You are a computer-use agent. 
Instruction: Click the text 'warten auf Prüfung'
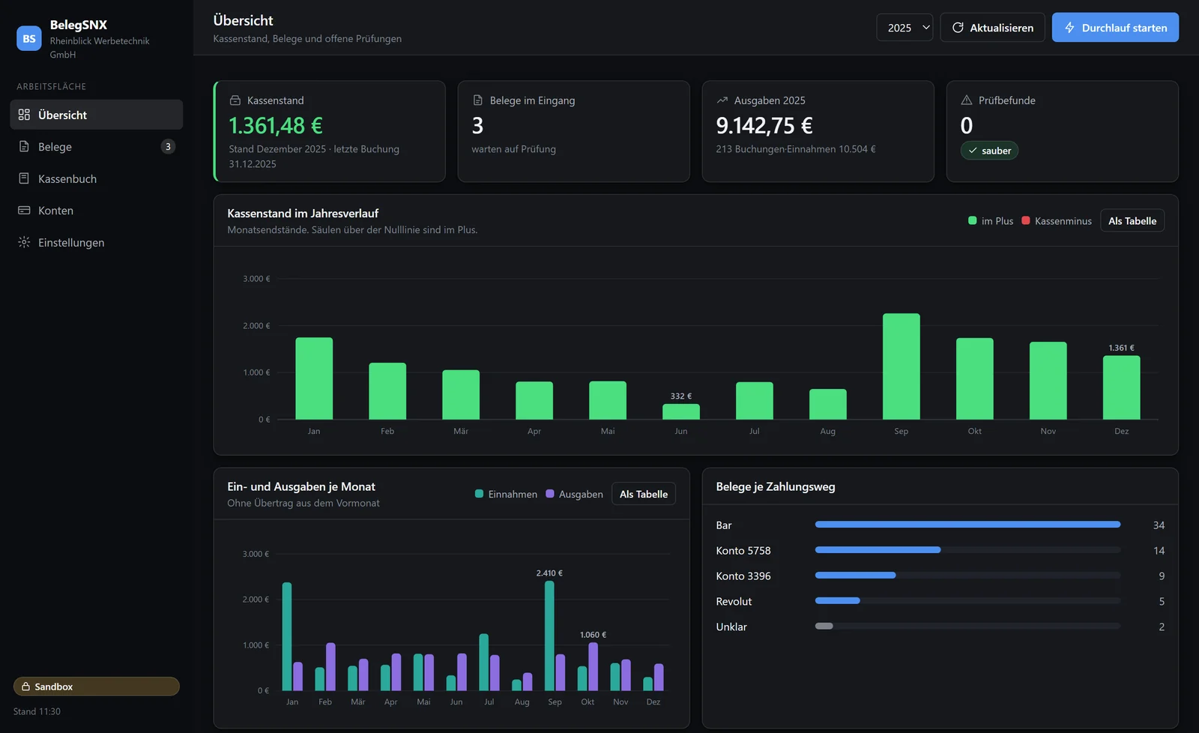tap(514, 149)
